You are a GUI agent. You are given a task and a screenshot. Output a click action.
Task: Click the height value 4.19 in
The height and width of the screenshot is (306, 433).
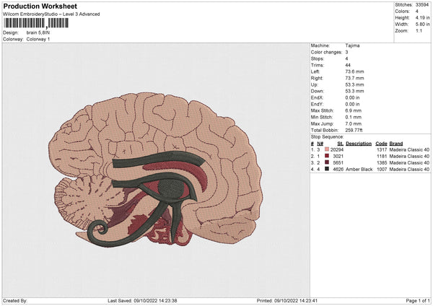(422, 17)
